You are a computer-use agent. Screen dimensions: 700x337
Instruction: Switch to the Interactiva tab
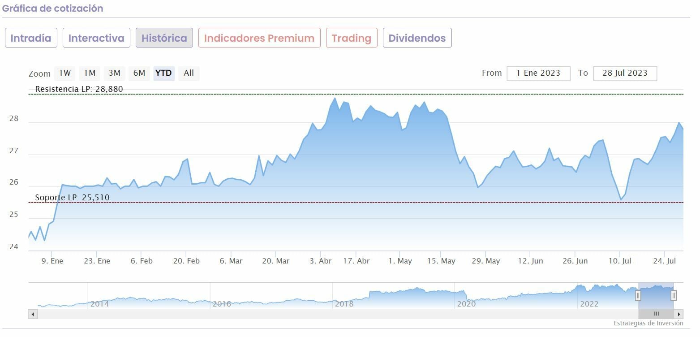pos(96,38)
